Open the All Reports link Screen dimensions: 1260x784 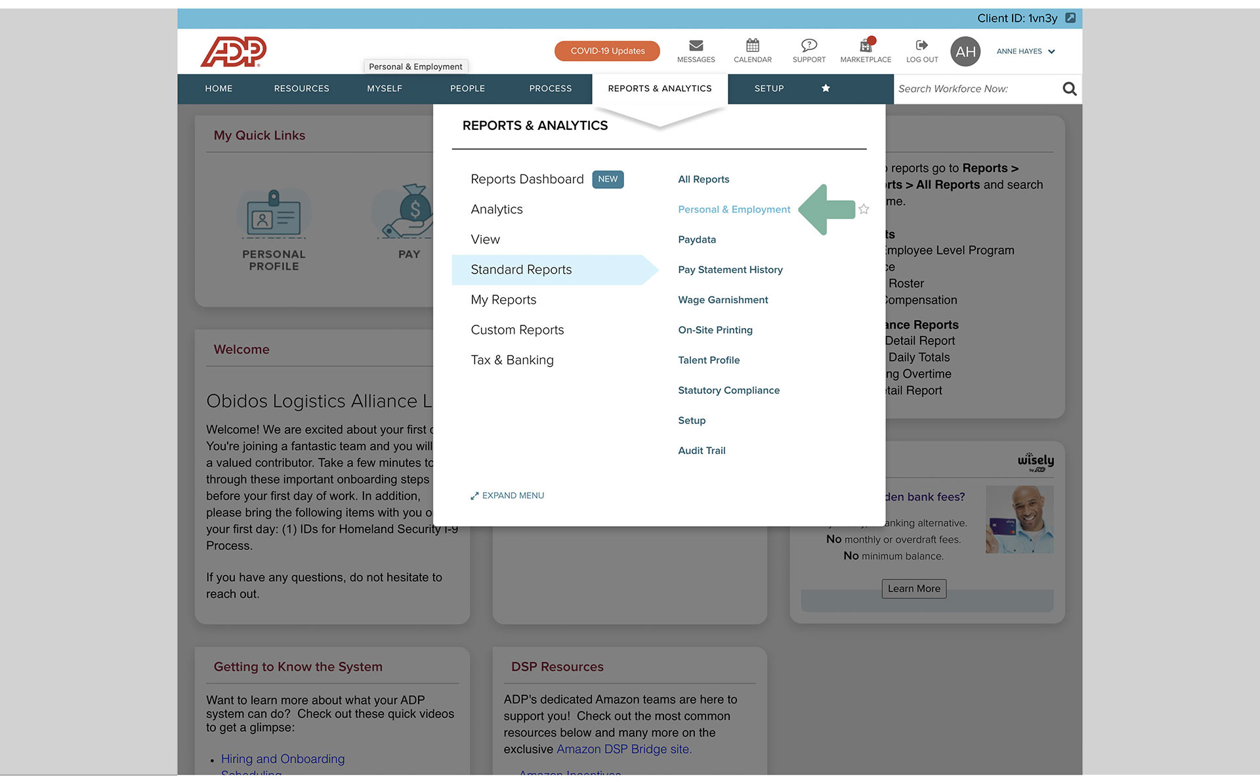pos(703,179)
